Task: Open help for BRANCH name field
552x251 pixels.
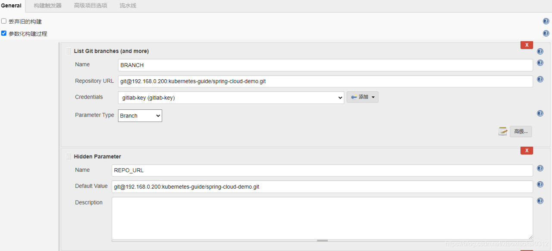Action: tap(540, 63)
